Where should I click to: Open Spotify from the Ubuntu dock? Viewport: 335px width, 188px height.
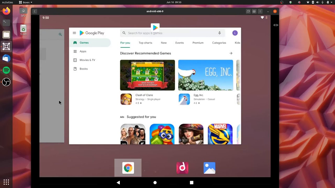click(x=6, y=70)
